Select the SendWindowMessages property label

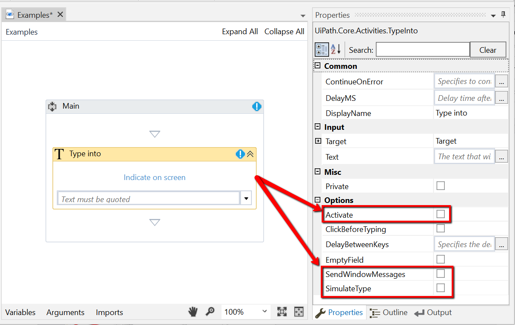pyautogui.click(x=365, y=274)
